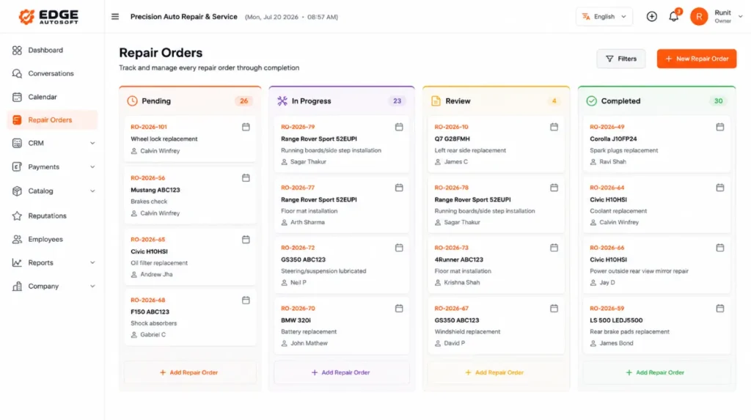Click assignee 'Gabriel C'
The width and height of the screenshot is (751, 420).
[153, 335]
